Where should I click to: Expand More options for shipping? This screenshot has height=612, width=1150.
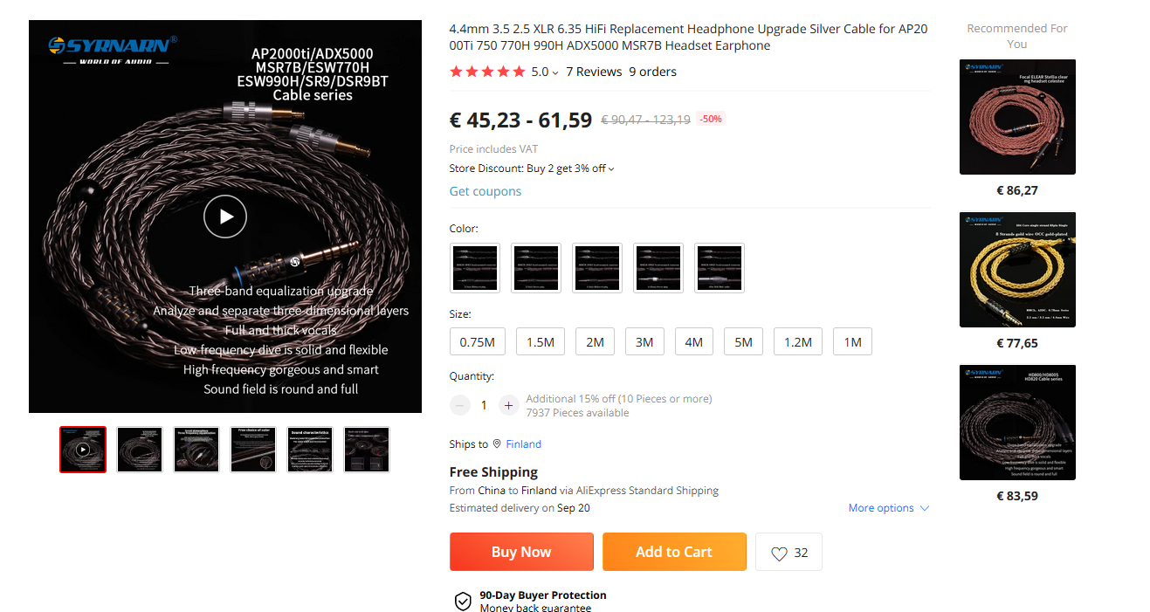click(x=889, y=508)
